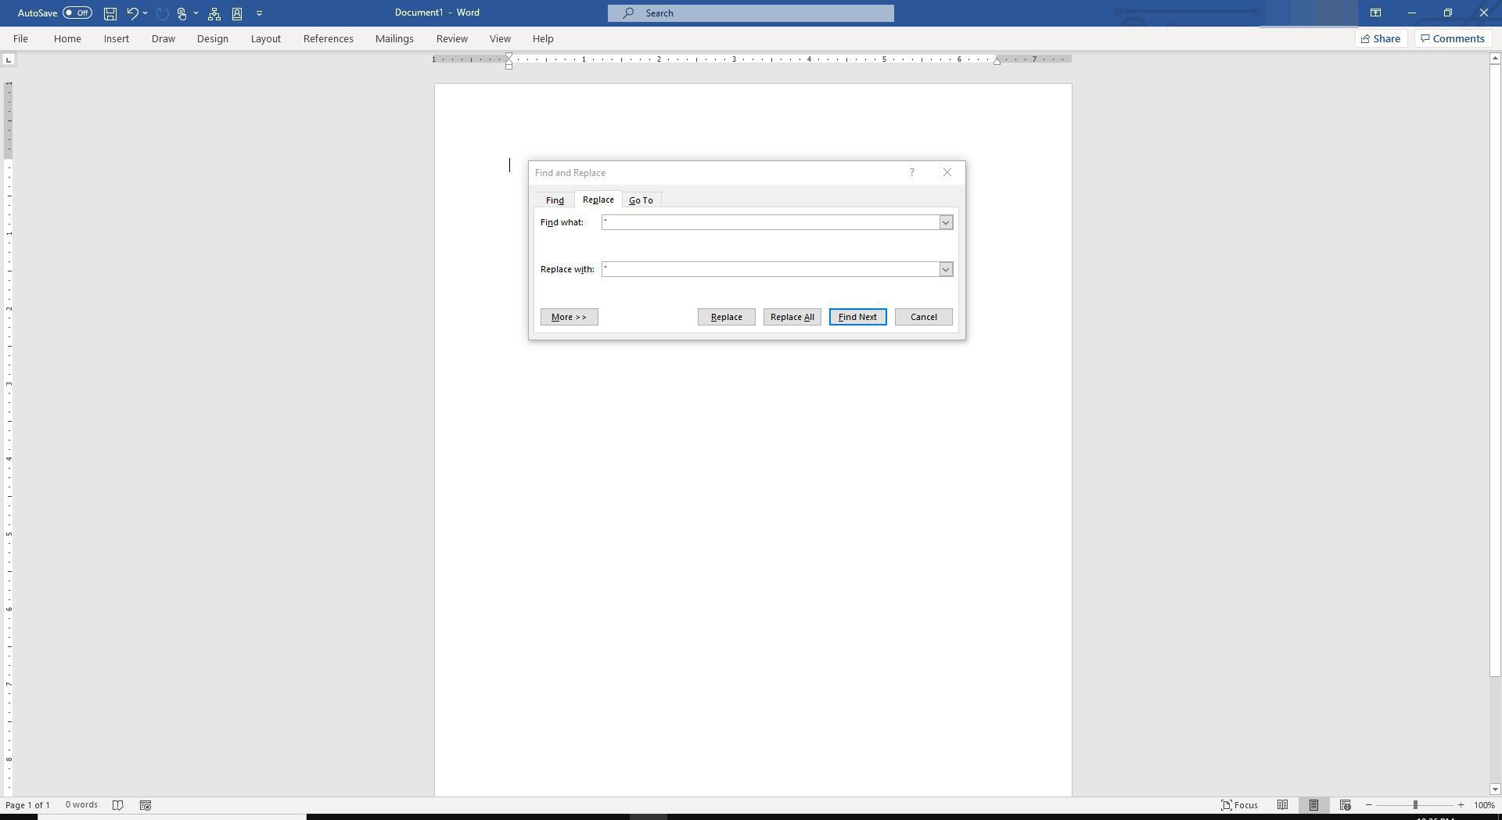Click the first line indent marker on ruler
Screen dimensions: 1502x820
508,57
